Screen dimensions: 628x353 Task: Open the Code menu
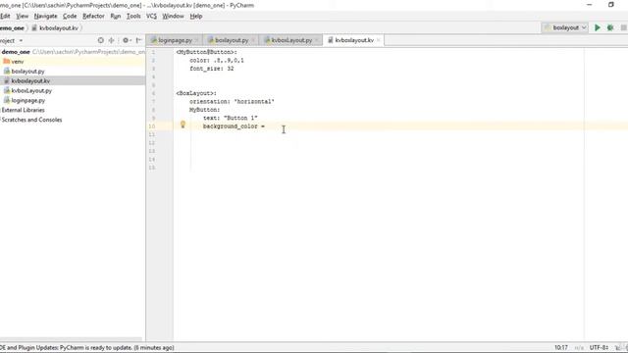(70, 16)
